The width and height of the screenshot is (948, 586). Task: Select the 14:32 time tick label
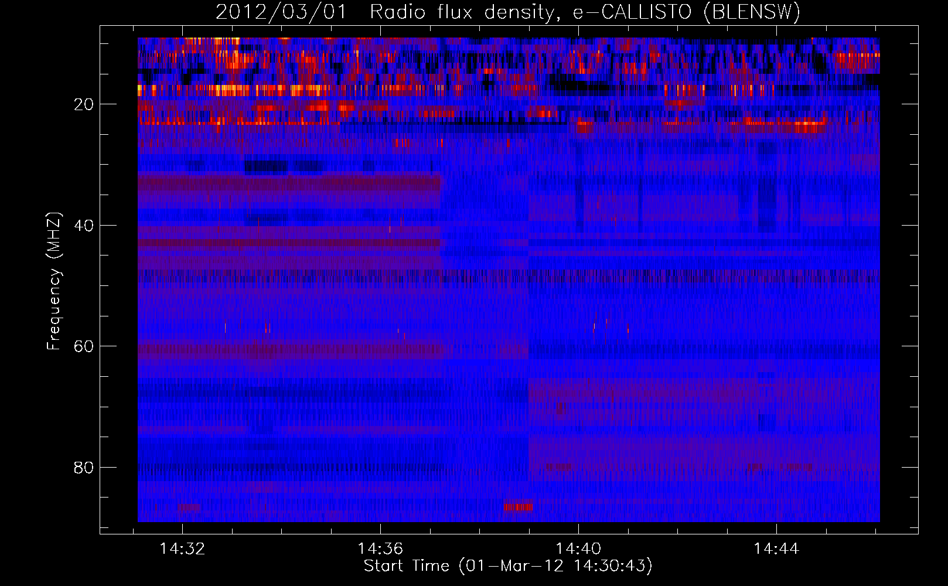point(182,549)
